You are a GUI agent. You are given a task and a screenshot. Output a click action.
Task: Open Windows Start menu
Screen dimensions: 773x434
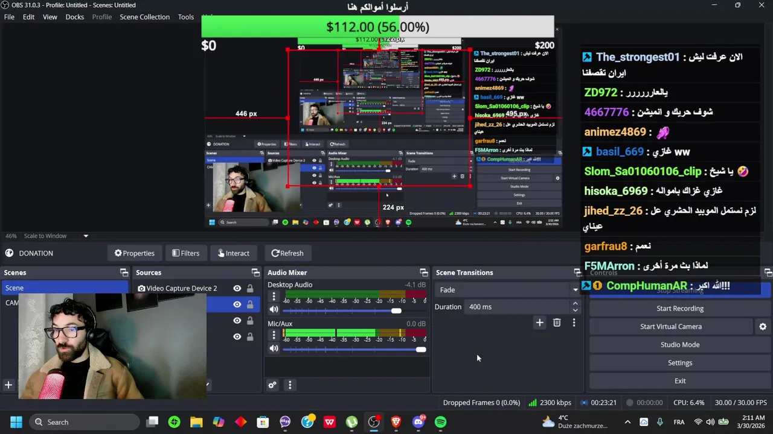tap(16, 422)
